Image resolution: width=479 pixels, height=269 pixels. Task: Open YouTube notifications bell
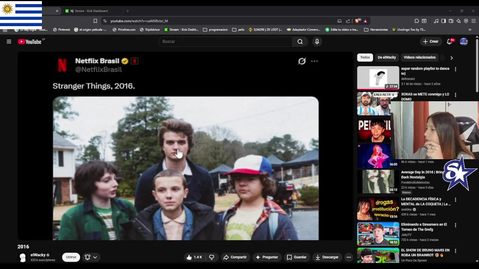tap(450, 41)
